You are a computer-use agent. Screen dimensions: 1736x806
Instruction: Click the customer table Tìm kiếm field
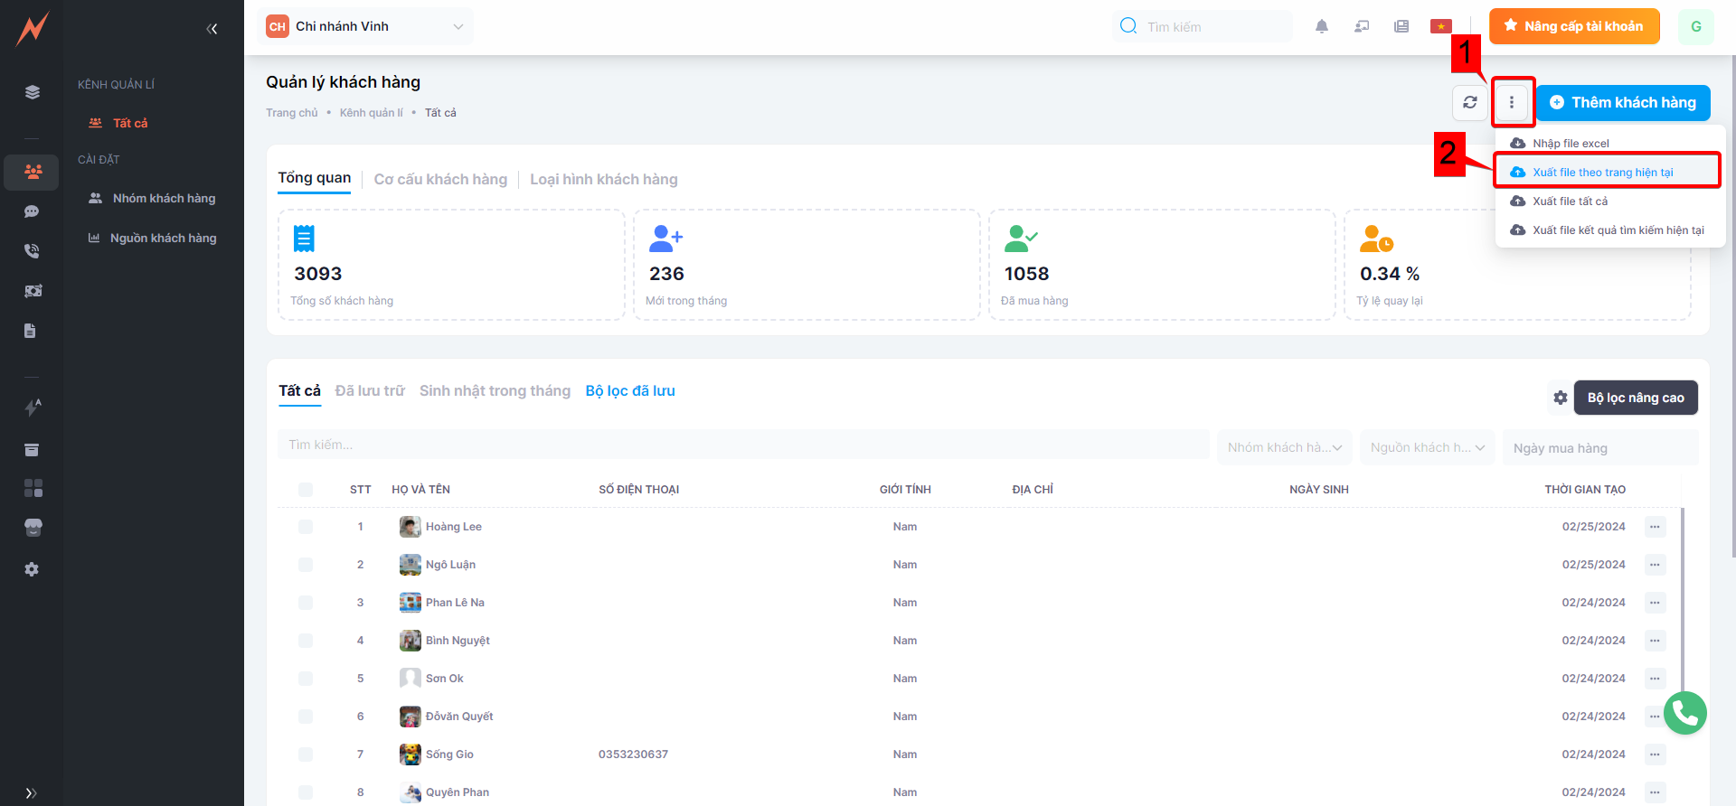(x=741, y=445)
